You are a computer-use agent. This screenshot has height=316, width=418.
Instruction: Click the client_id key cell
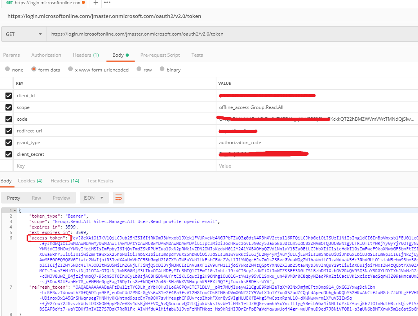(x=115, y=95)
